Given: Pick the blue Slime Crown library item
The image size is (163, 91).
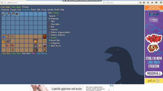Looking at the screenshot, I should (4, 36).
